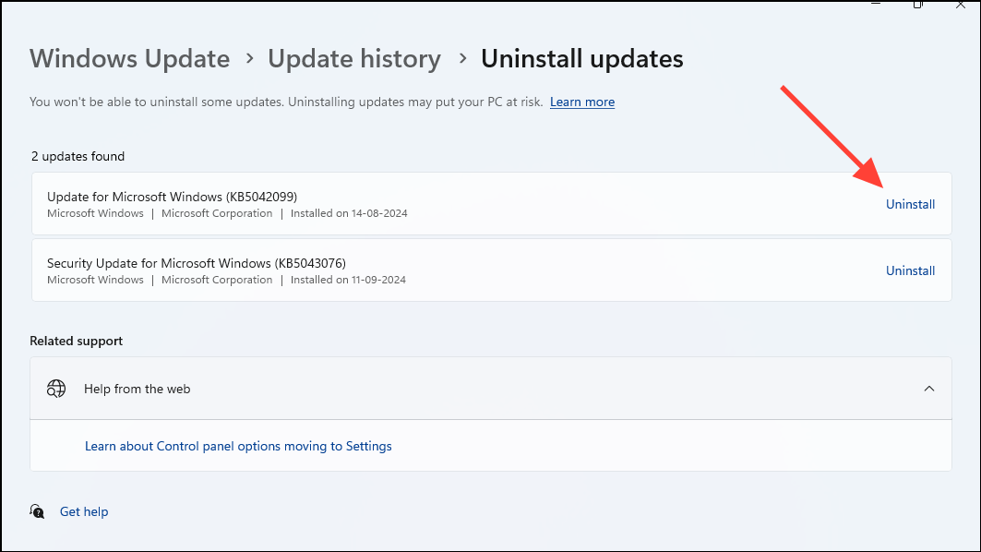The width and height of the screenshot is (981, 552).
Task: Navigate to the Windows Update breadcrumb
Action: click(x=129, y=58)
